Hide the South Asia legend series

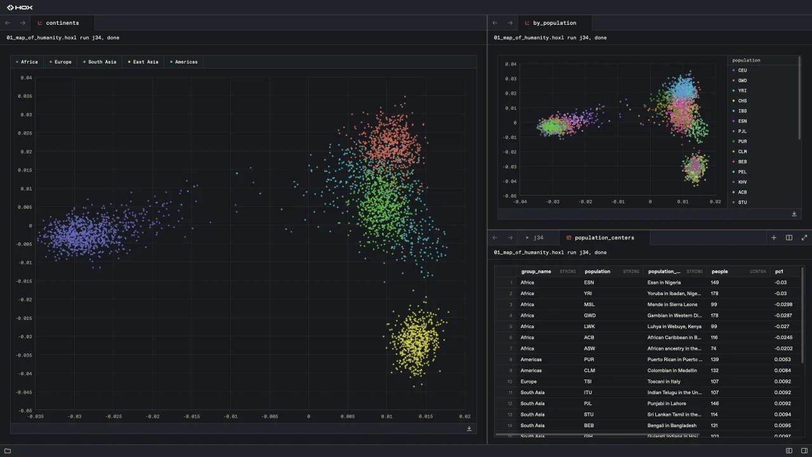click(x=100, y=62)
